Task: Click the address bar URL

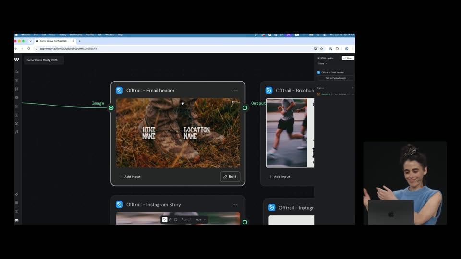Action: click(68, 49)
